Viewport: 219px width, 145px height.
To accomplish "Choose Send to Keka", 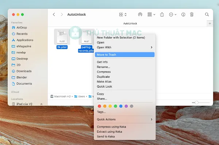I will tap(106, 137).
